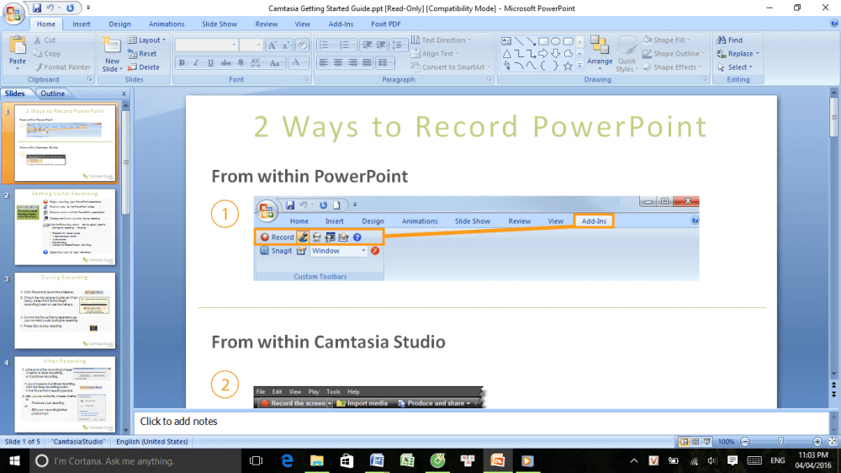The width and height of the screenshot is (841, 473).
Task: Open Microsoft PowerPoint Help
Action: (x=834, y=23)
